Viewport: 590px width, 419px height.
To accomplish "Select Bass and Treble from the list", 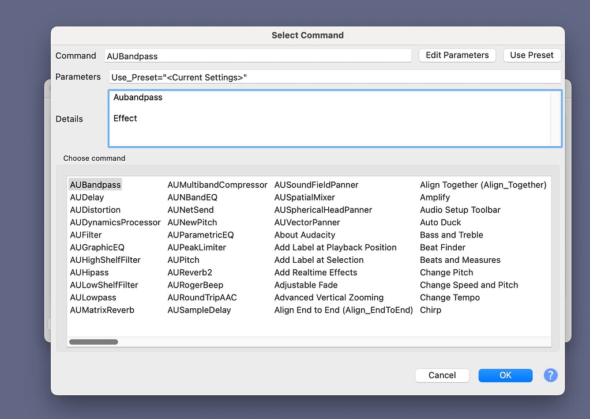I will click(451, 235).
